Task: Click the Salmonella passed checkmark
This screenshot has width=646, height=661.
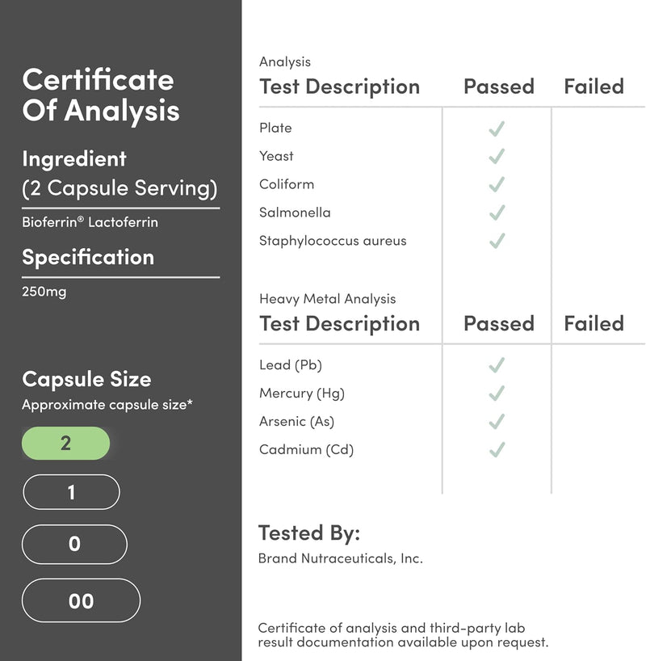Action: 497,213
